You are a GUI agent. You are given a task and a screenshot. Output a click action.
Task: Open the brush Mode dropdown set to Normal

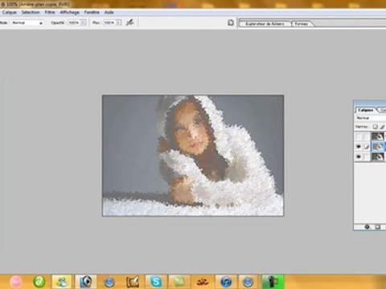click(x=27, y=23)
